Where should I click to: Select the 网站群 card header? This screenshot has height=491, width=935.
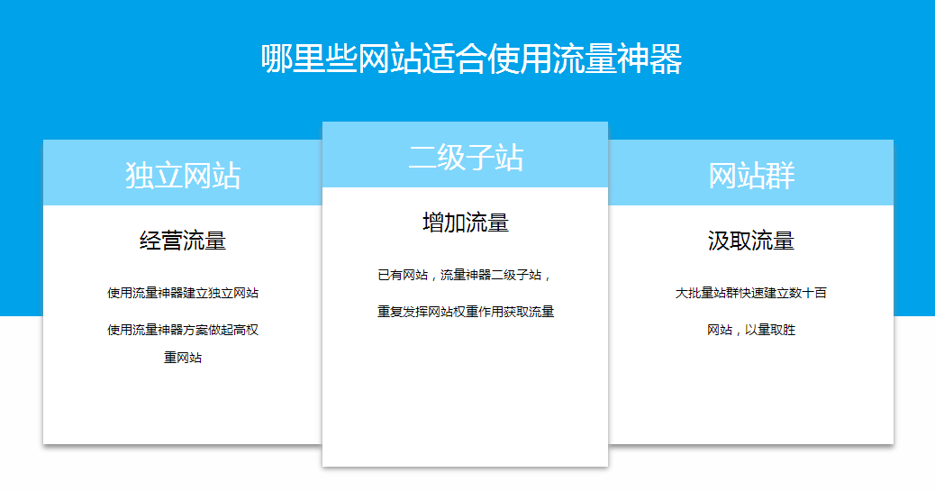(751, 175)
